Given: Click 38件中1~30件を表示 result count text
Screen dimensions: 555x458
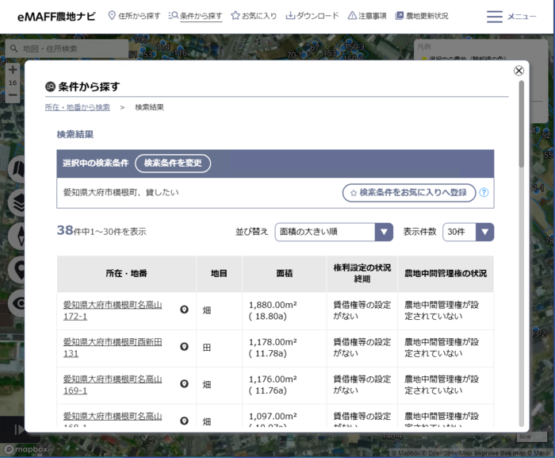Looking at the screenshot, I should [x=101, y=231].
